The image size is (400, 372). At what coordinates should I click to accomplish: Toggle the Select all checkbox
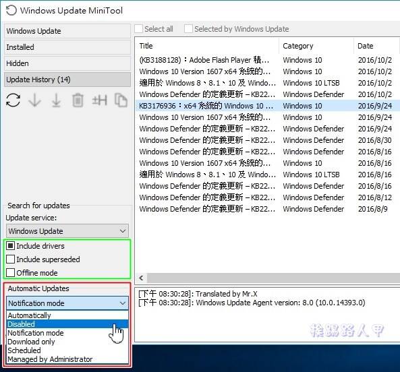[x=138, y=29]
